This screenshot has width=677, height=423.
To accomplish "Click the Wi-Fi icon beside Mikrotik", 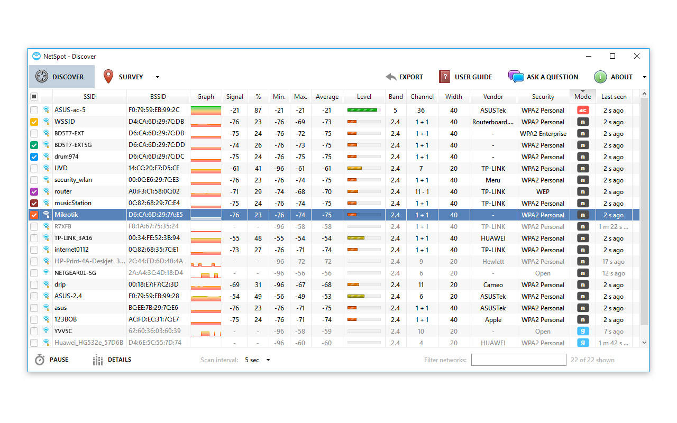I will (46, 215).
